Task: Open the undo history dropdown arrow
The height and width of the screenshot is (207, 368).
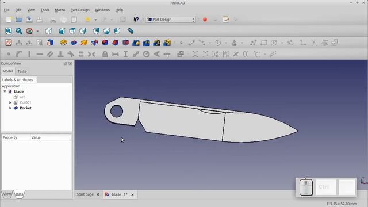Action: click(95, 20)
